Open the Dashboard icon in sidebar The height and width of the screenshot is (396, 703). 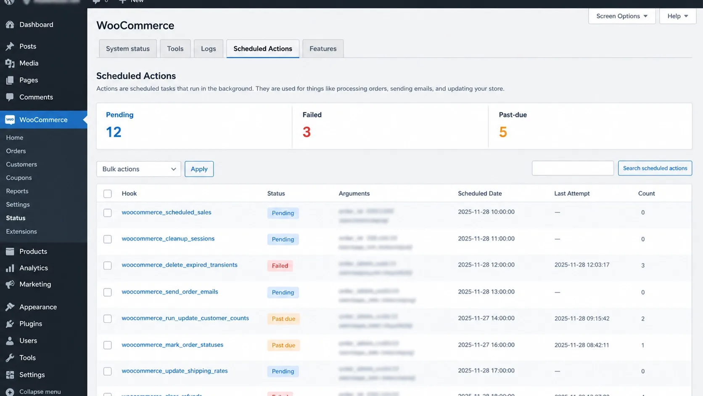pyautogui.click(x=10, y=25)
